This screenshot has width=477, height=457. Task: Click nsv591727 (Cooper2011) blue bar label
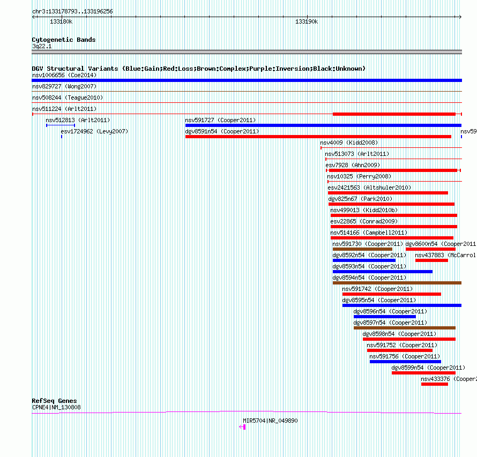click(x=221, y=120)
